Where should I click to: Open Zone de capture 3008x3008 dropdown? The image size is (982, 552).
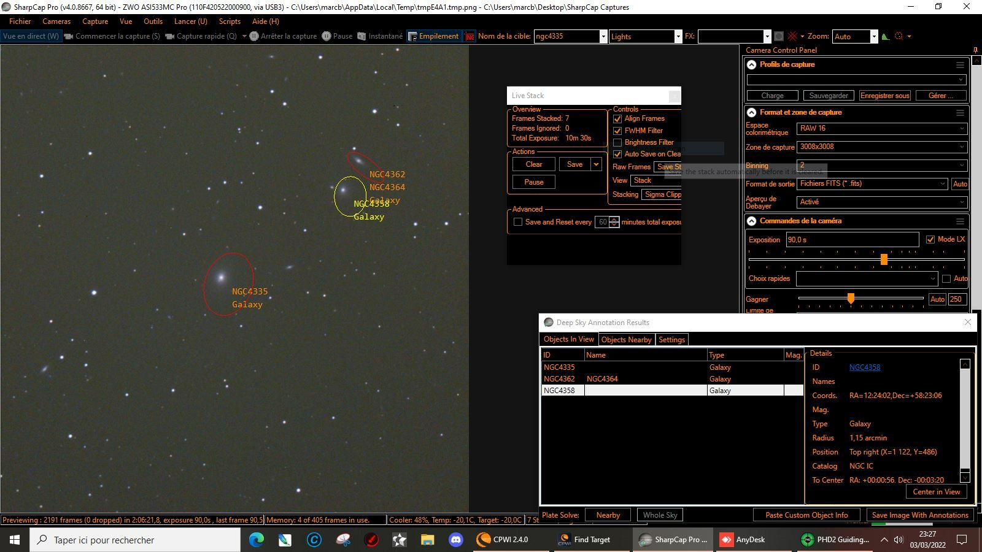tap(882, 147)
